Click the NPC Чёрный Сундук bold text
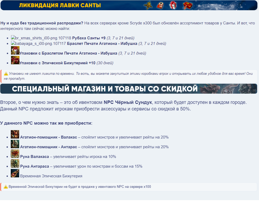The height and width of the screenshot is (202, 259). coord(128,102)
